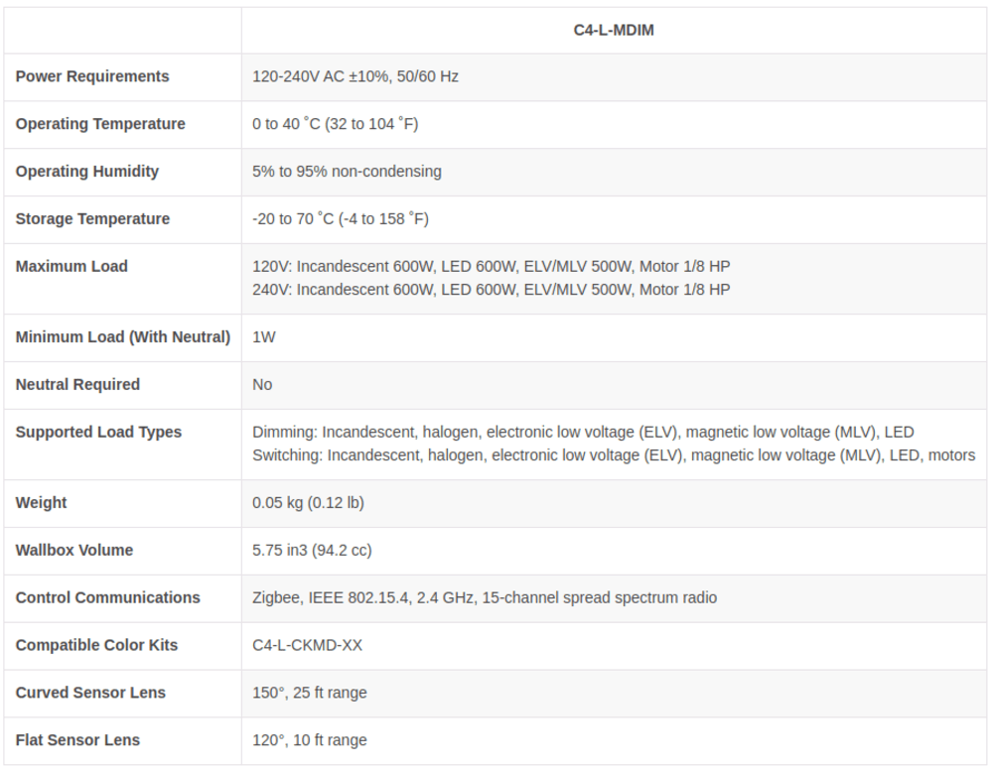Screen dimensions: 993x772
Task: Click the 120-240V AC ±10%, 50/60 Hz value
Action: click(355, 76)
